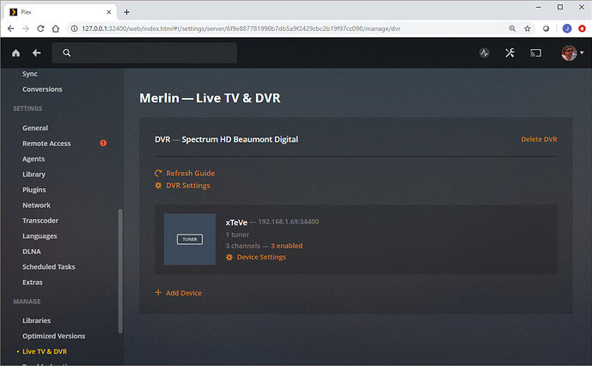592x366 pixels.
Task: Open the user avatar account menu
Action: [x=572, y=53]
